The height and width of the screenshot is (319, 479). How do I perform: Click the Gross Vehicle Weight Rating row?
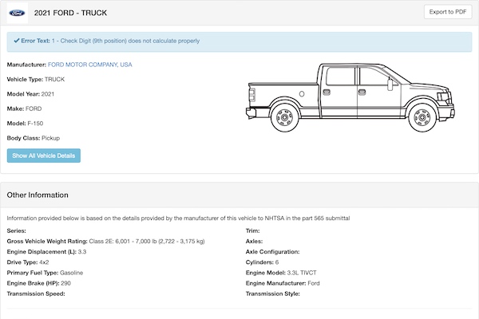tap(105, 241)
